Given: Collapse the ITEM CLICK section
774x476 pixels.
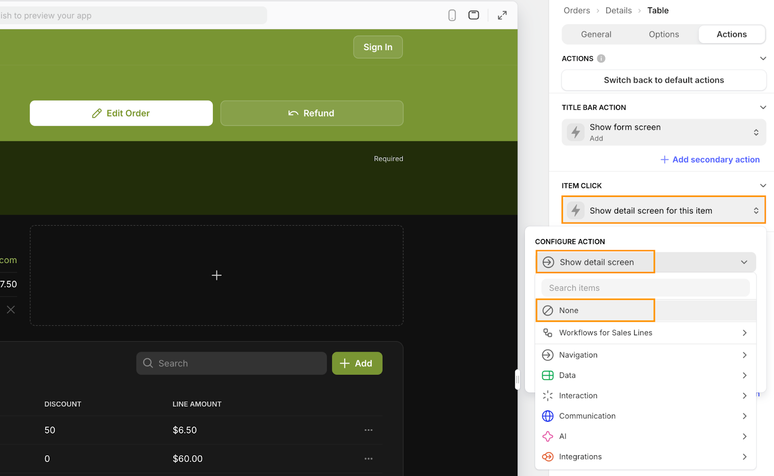Looking at the screenshot, I should point(763,186).
